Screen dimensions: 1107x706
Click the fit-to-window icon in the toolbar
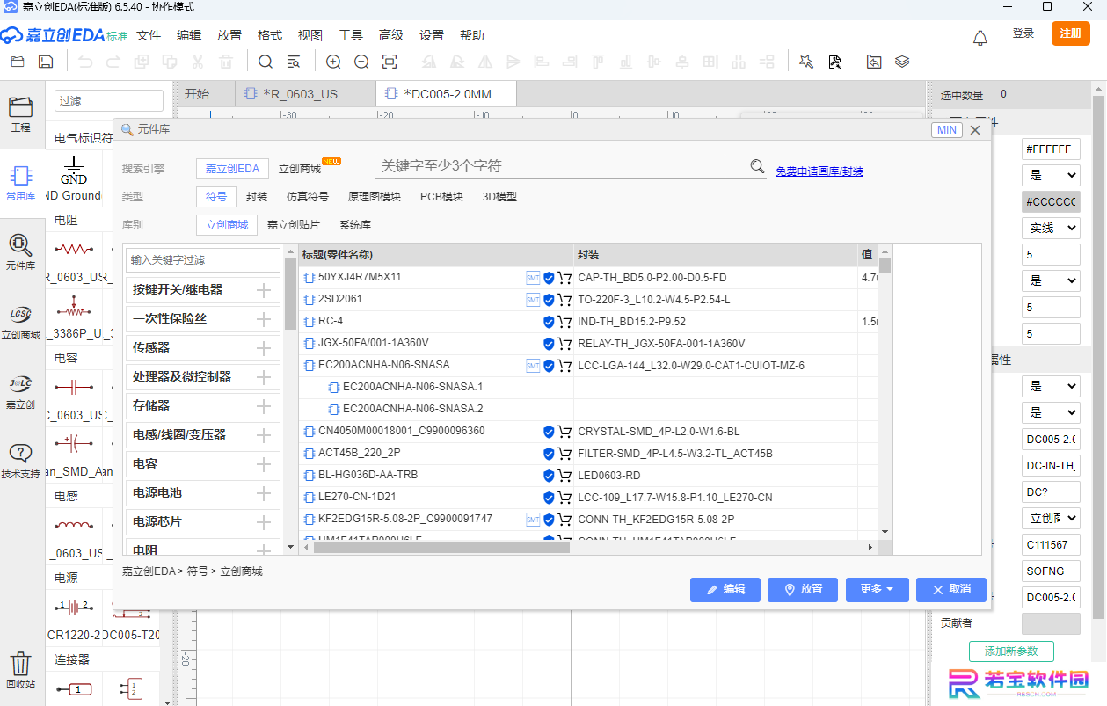[390, 62]
